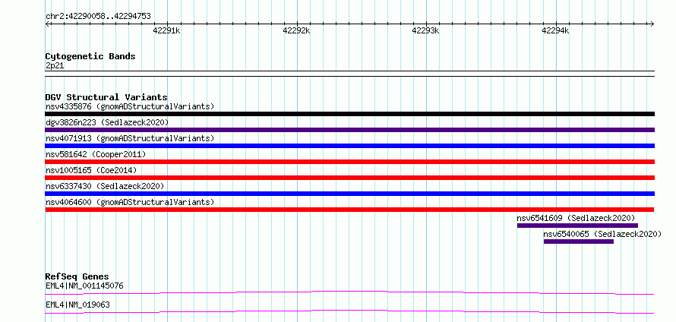
Task: Click the nsv1005165 red variant bar
Action: (349, 178)
